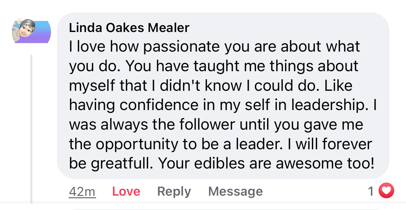Viewport: 406px width, 210px height.
Task: Click Message below the comment
Action: click(x=235, y=191)
